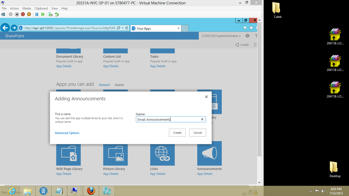Close the Your Apps tab
Viewport: 349px width, 196px height.
(179, 28)
